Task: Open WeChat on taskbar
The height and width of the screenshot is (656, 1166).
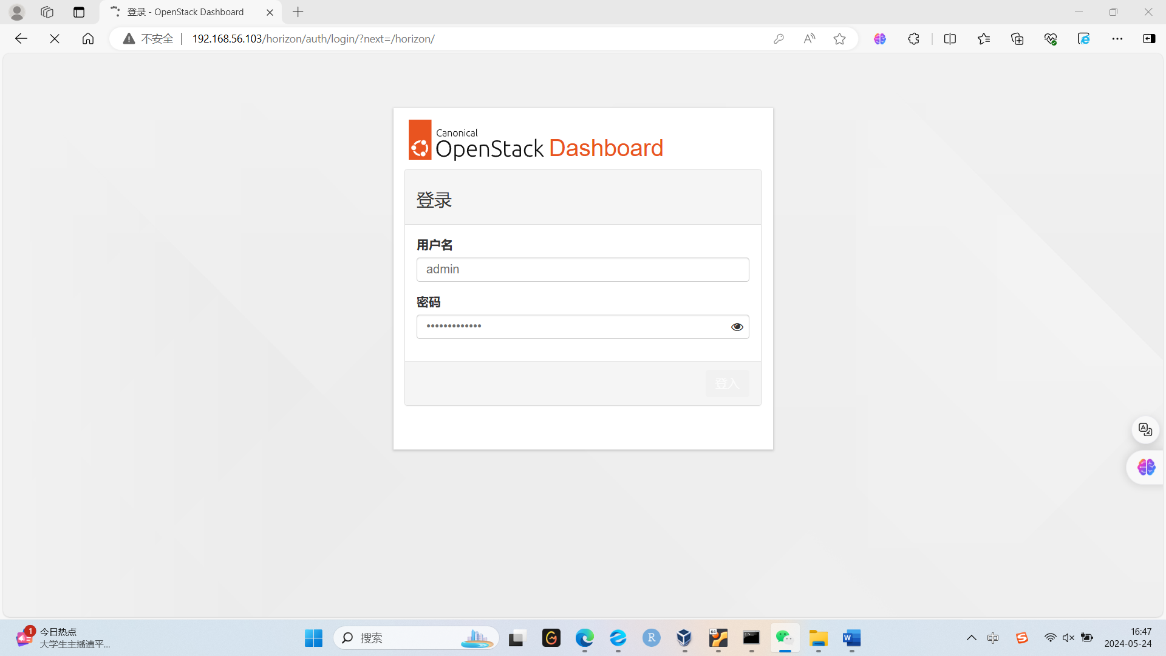Action: [785, 638]
